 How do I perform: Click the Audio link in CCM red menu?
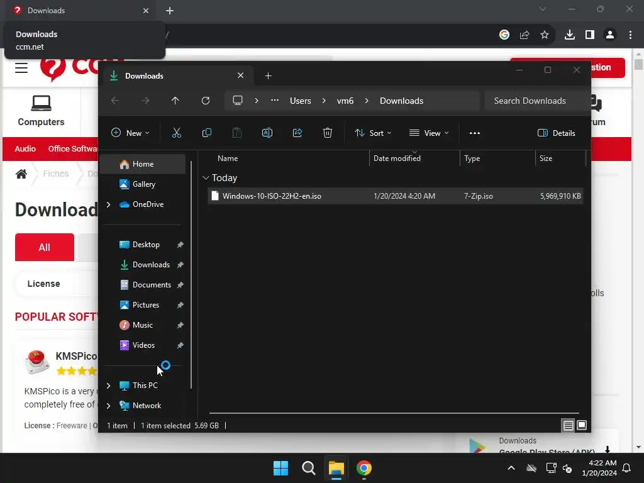pyautogui.click(x=25, y=148)
